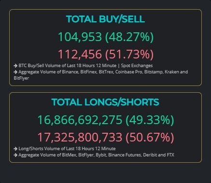Click the BitFlyer text in spot exchanges list
Screen dimensions: 211x183
point(21,78)
